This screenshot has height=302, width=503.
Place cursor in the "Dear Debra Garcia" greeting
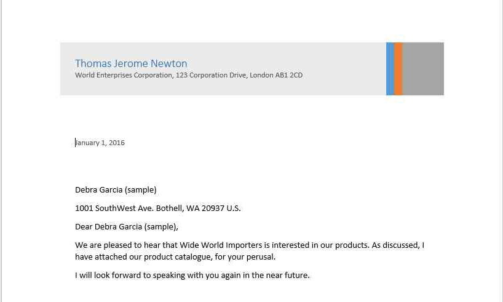(126, 227)
